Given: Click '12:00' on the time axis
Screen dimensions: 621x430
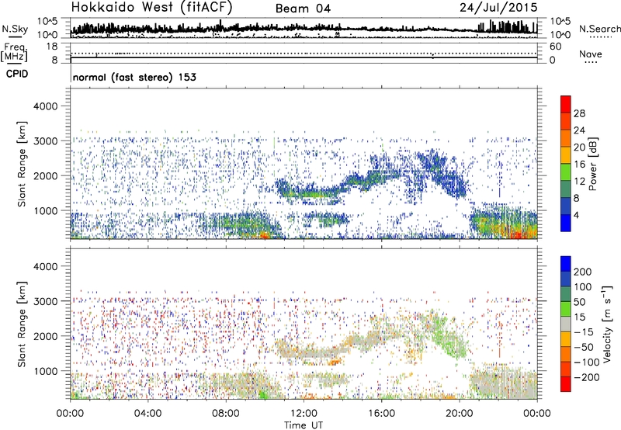Looking at the screenshot, I should (x=304, y=413).
